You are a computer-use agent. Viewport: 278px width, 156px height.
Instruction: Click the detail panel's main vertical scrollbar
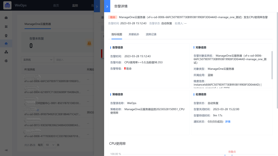(x=277, y=60)
